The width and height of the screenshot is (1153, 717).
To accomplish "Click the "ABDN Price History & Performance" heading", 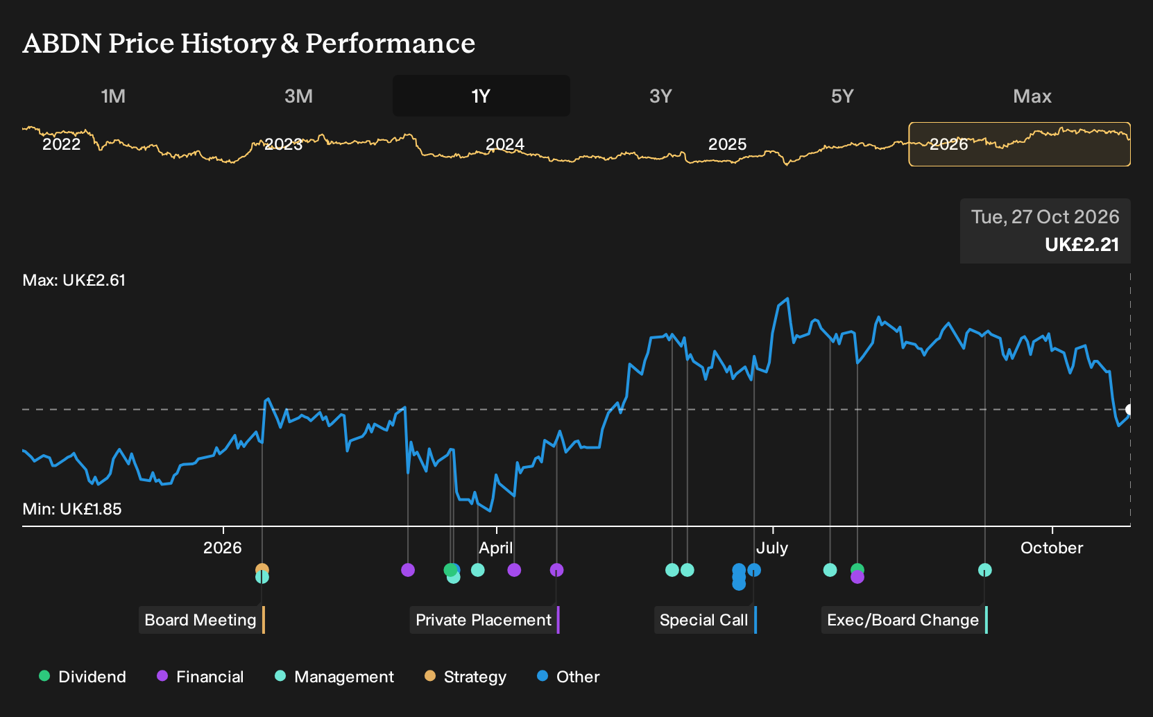I will (x=249, y=43).
